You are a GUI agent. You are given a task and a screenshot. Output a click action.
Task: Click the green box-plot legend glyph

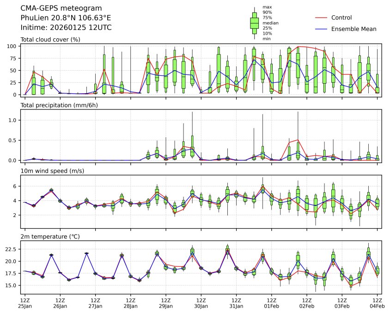(x=254, y=23)
